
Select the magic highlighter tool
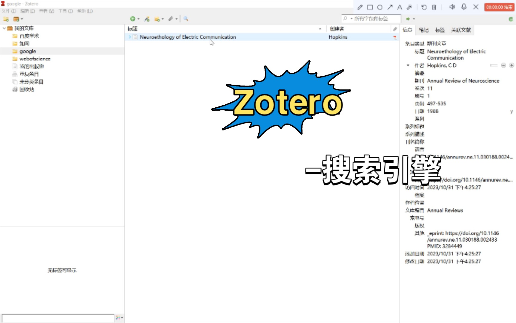(x=409, y=7)
